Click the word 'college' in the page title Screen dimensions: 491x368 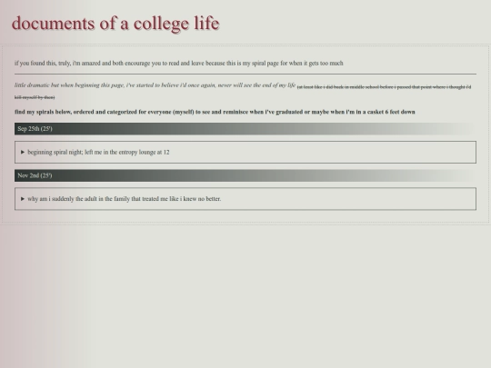click(x=161, y=24)
